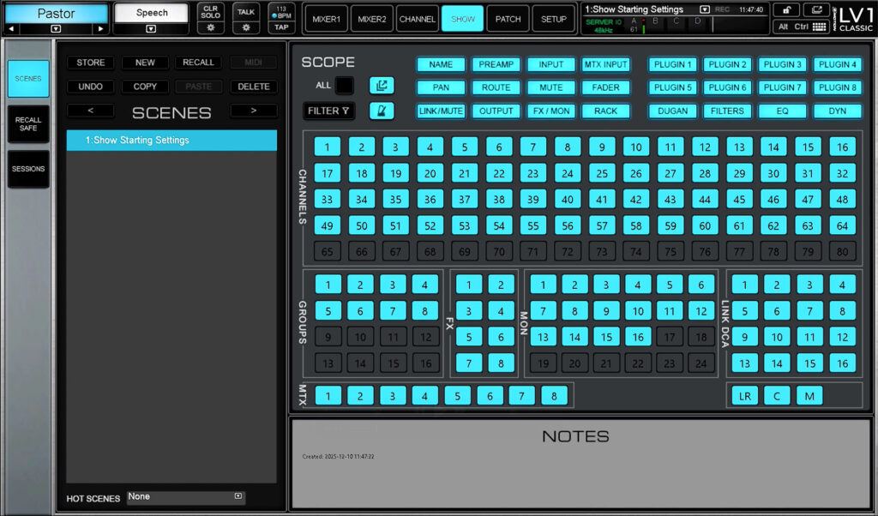Switch to the PATCH tab

(508, 18)
